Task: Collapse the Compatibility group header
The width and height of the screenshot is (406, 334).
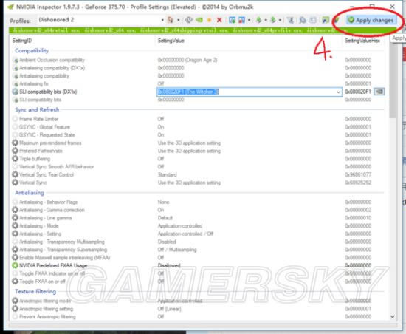Action: 32,50
